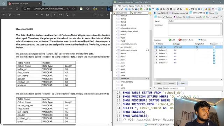224x126 pixels.
Task: Expand the new_vision_academy database node
Action: click(116, 44)
